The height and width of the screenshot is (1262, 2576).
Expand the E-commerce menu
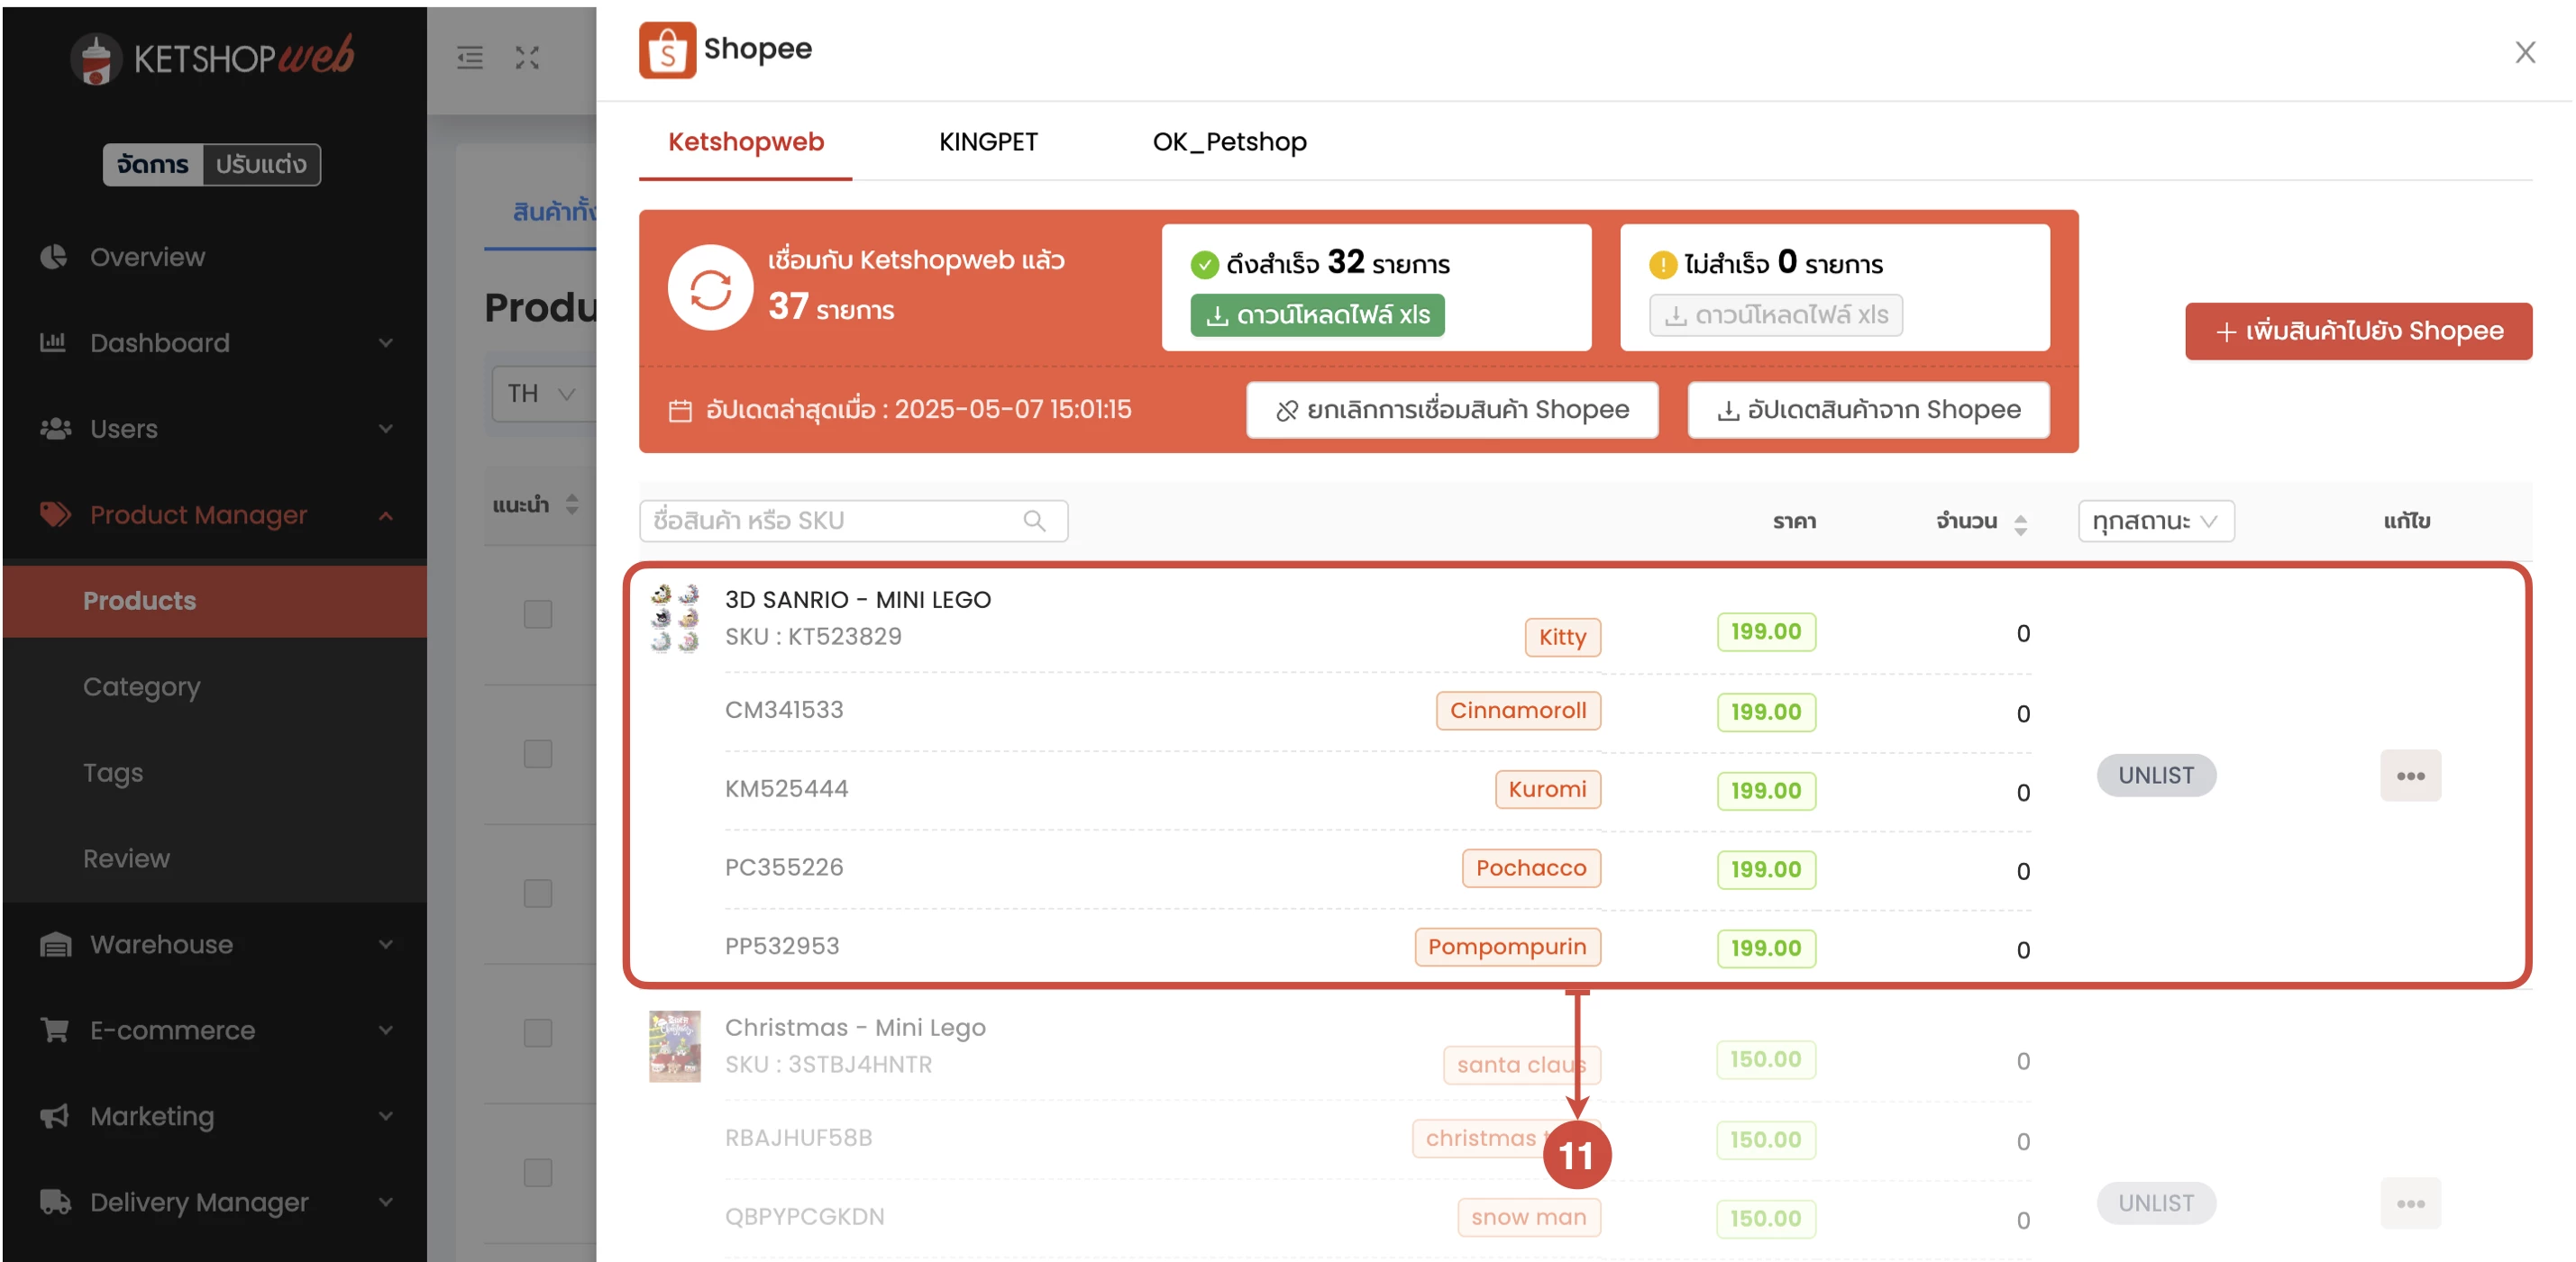pos(386,1030)
